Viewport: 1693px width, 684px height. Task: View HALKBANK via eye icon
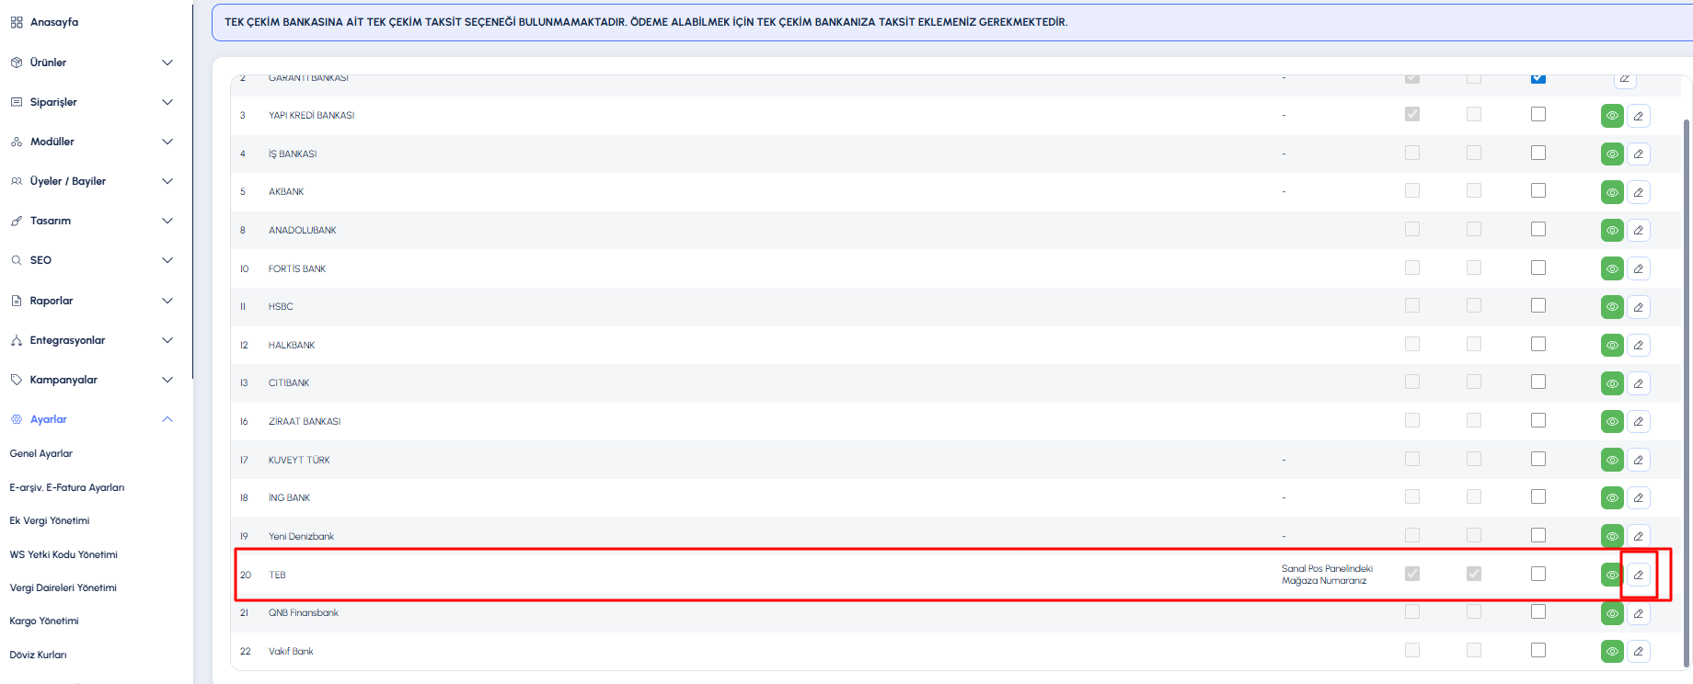(1612, 346)
